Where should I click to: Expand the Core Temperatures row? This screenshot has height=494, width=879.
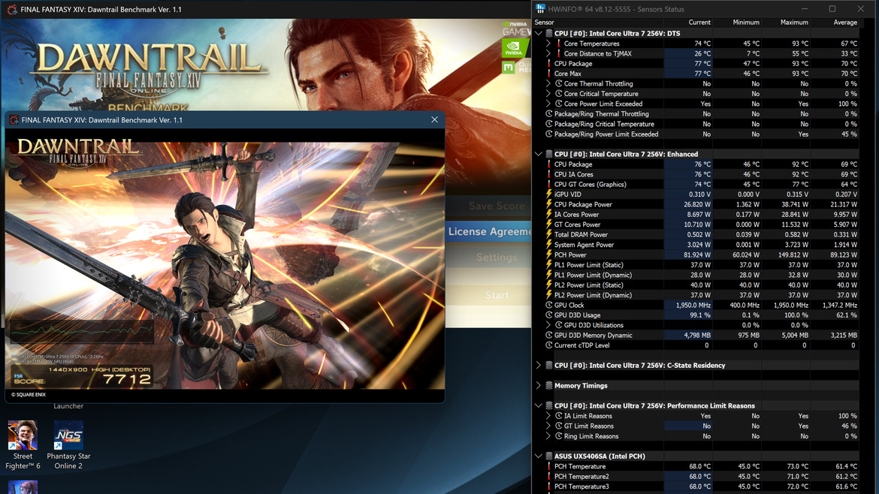549,44
